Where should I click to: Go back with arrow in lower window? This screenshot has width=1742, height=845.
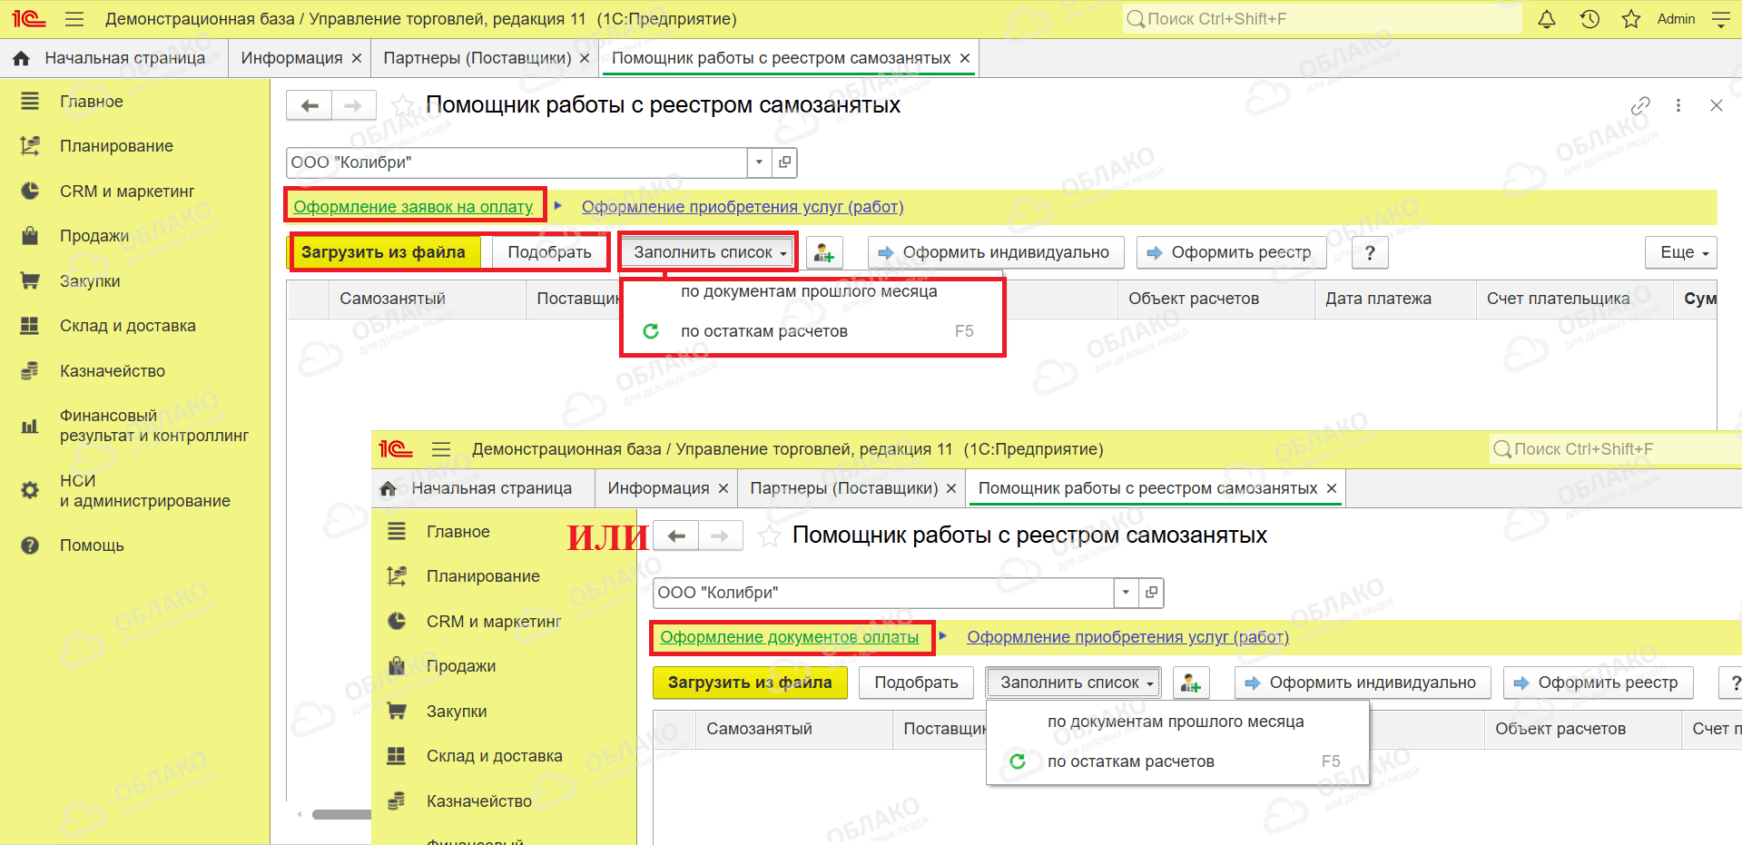[x=676, y=535]
